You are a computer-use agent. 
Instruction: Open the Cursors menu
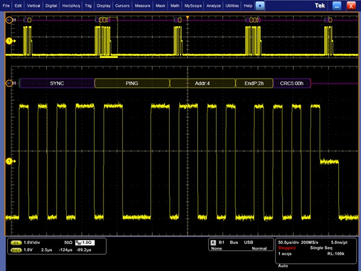[x=123, y=5]
